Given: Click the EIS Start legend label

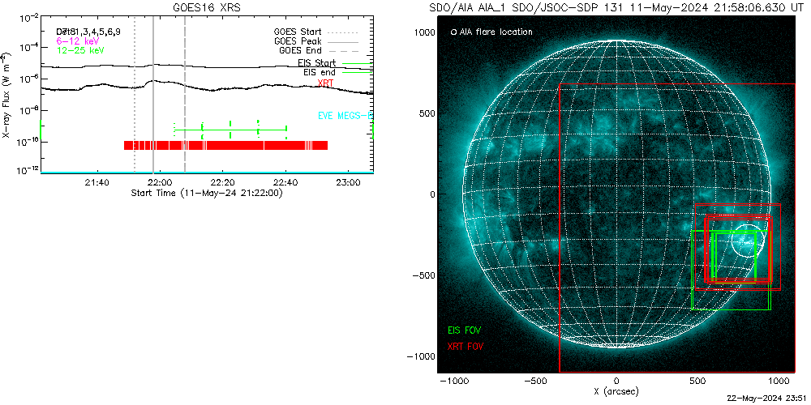Looking at the screenshot, I should pos(316,63).
